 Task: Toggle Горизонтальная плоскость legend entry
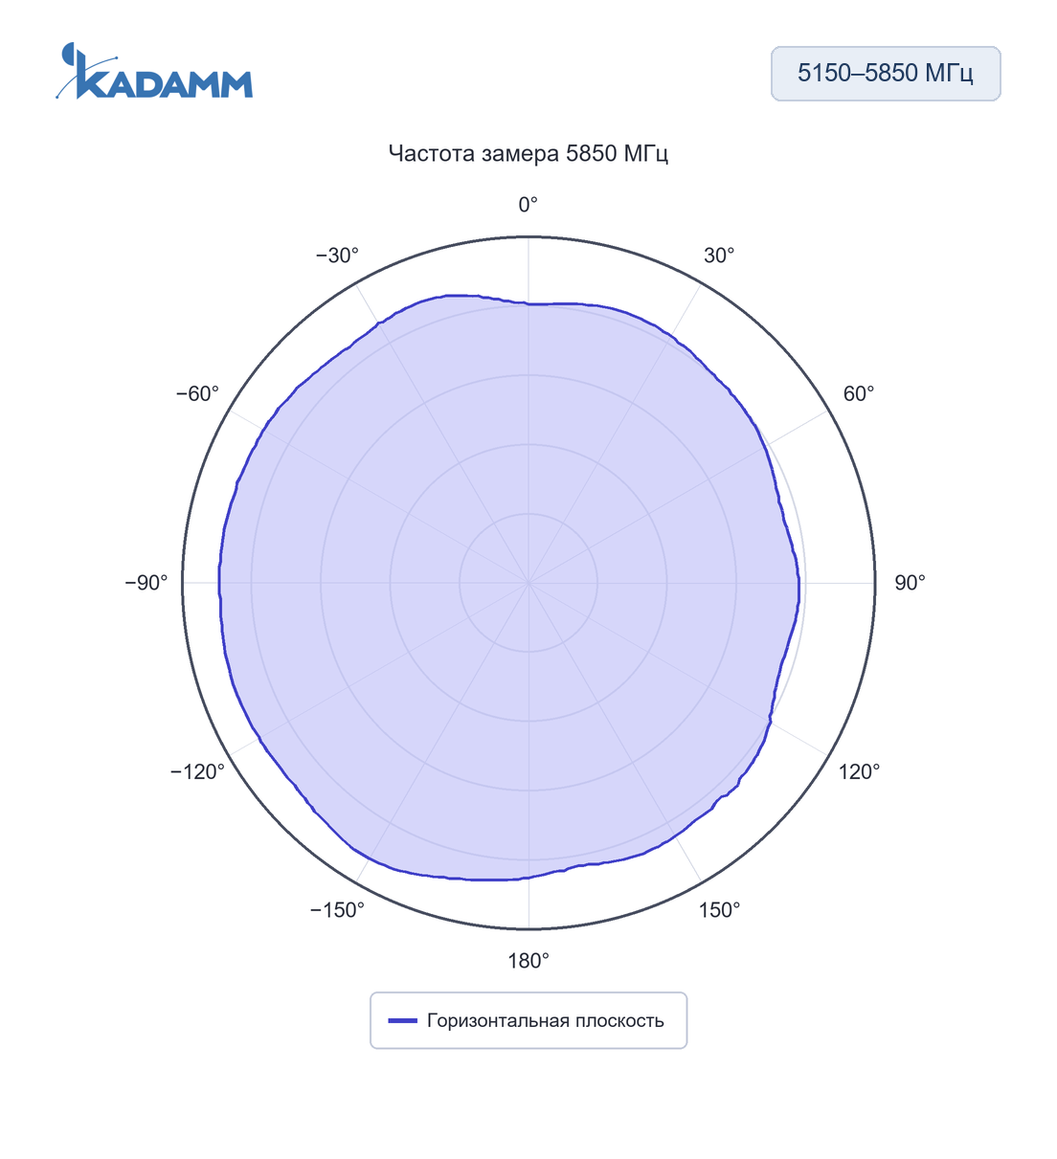coord(528,1020)
